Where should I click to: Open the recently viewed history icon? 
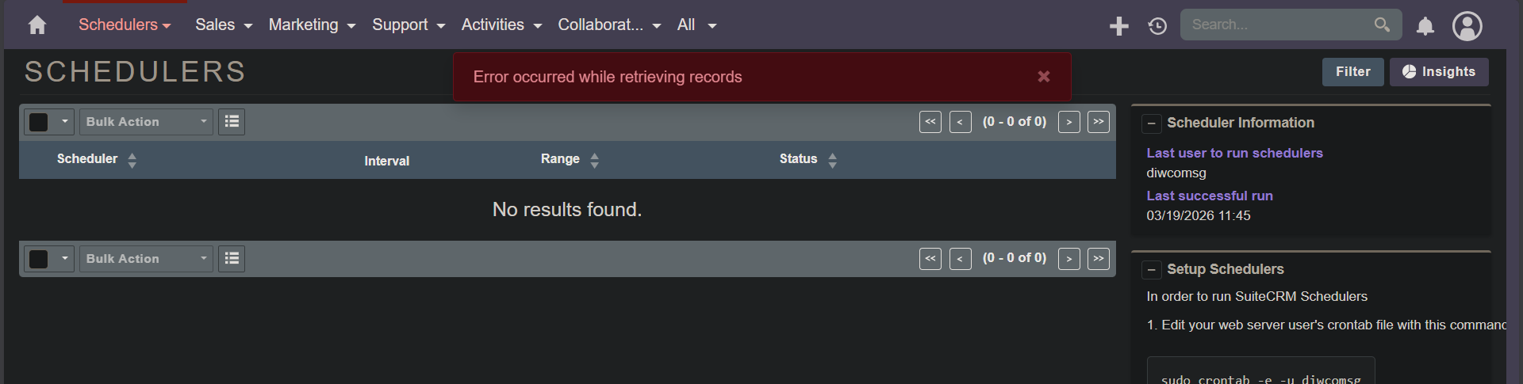click(1157, 26)
